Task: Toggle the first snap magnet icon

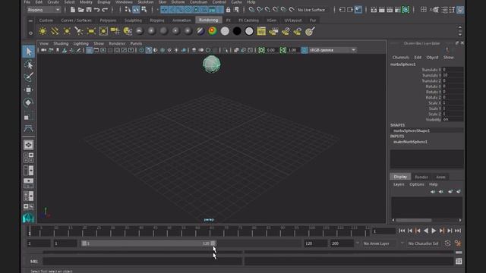Action: pos(251,10)
